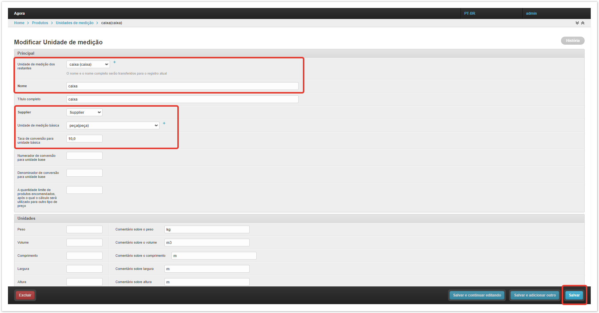Open the História page

pos(572,41)
